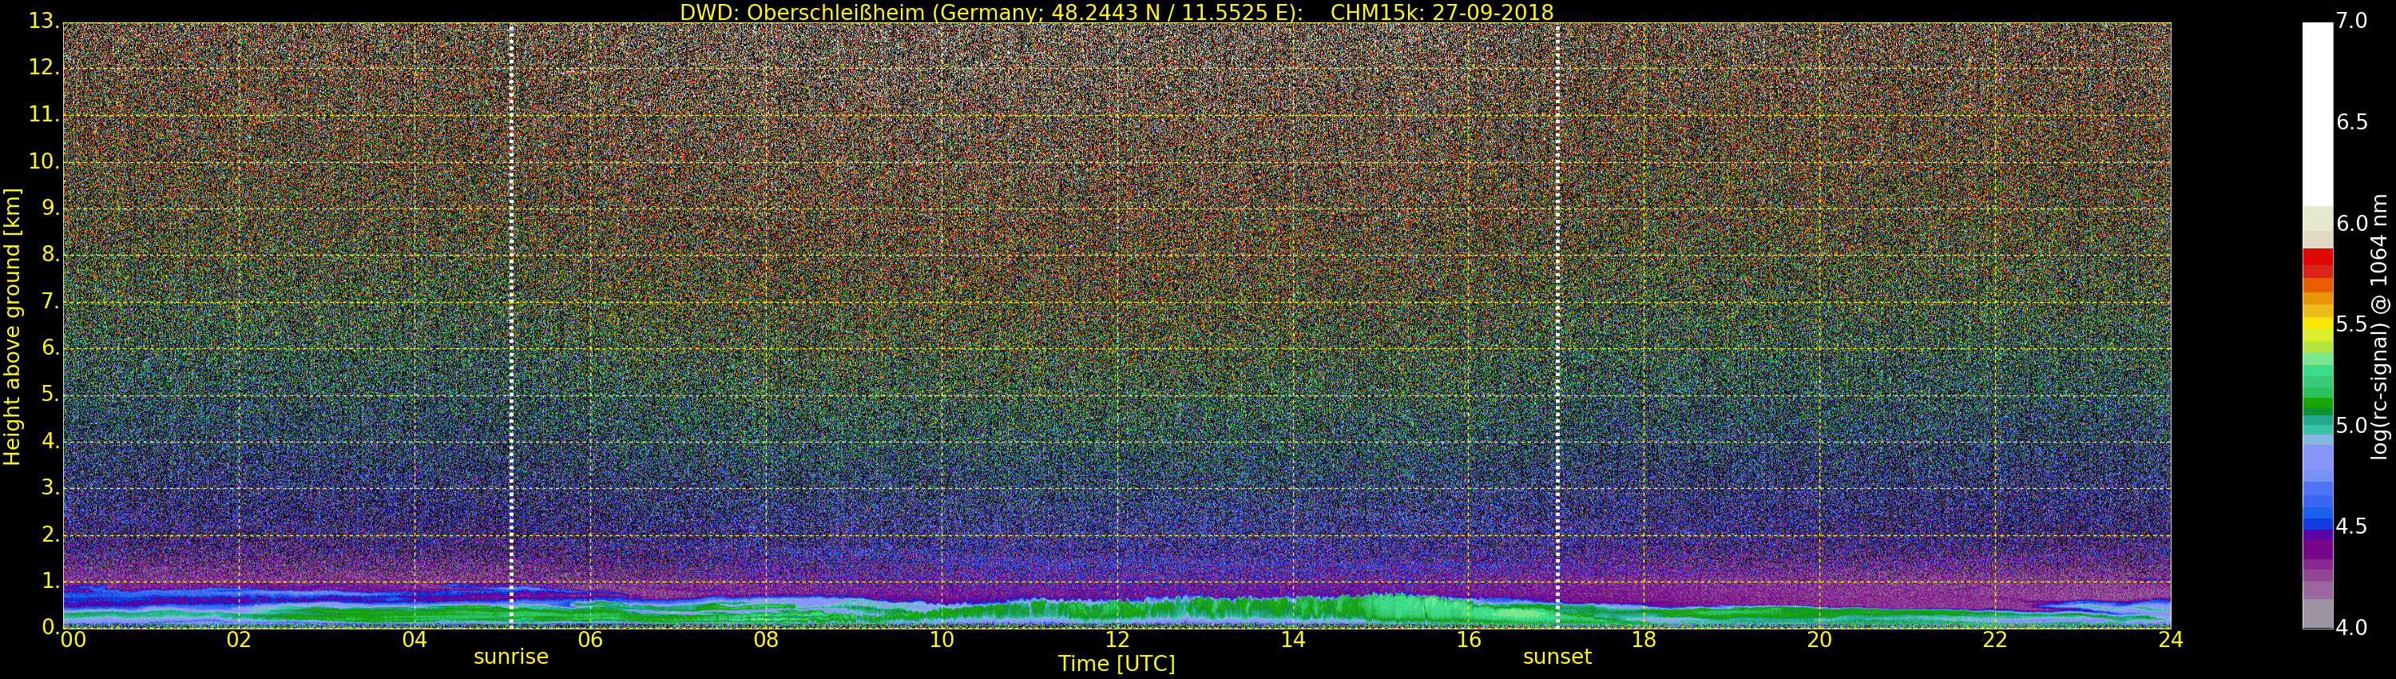Click the 12 tick on the time axis
Screen dimensions: 2396x679
(x=1117, y=640)
